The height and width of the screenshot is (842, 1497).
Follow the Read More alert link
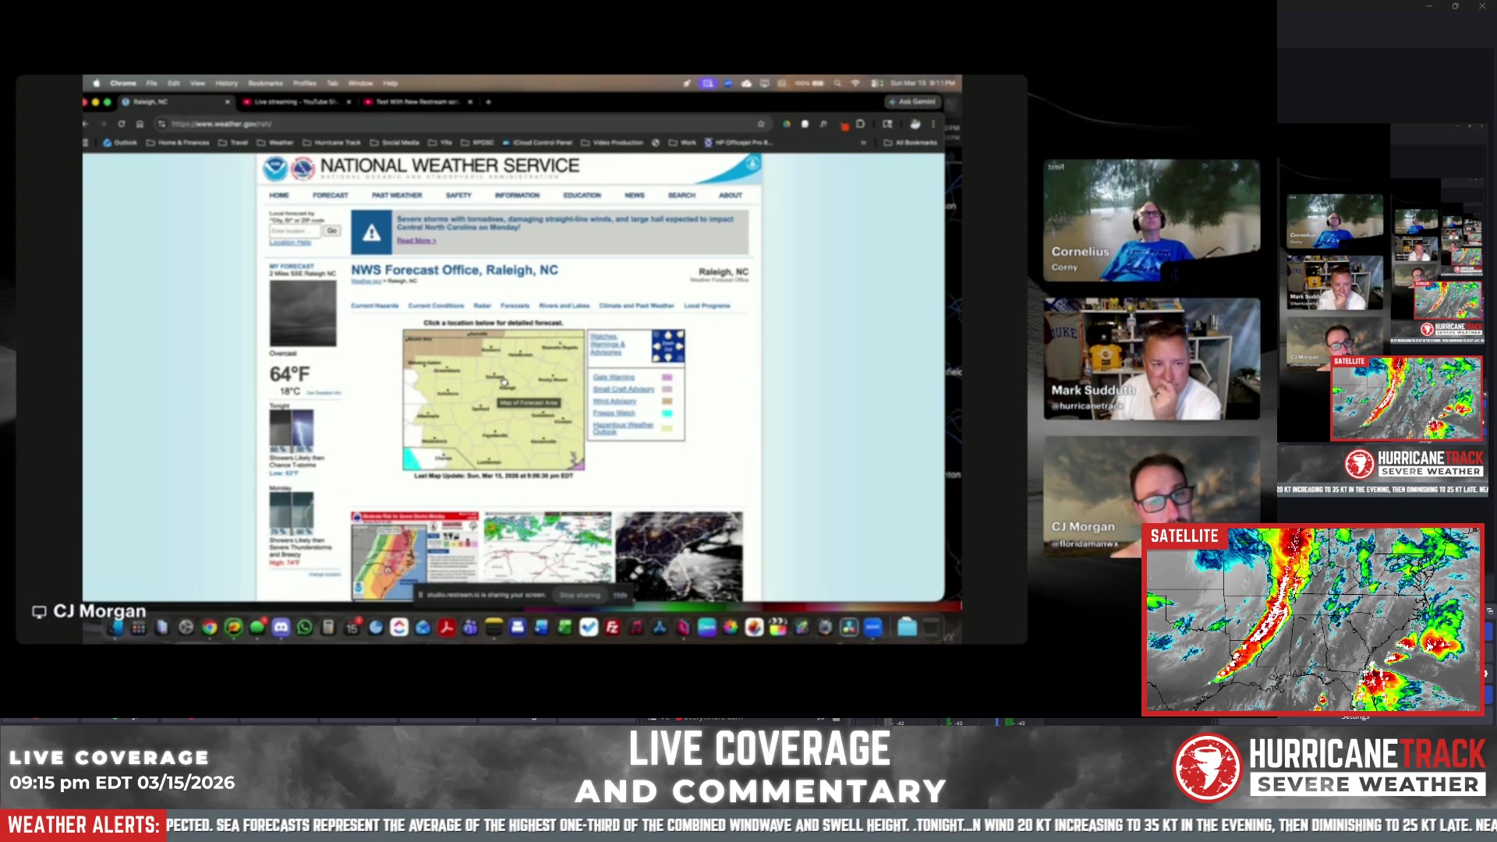(x=416, y=241)
